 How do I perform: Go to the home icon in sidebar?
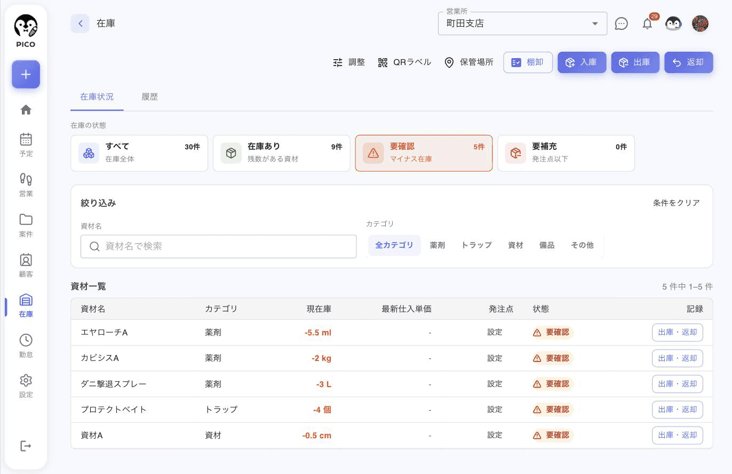point(26,110)
